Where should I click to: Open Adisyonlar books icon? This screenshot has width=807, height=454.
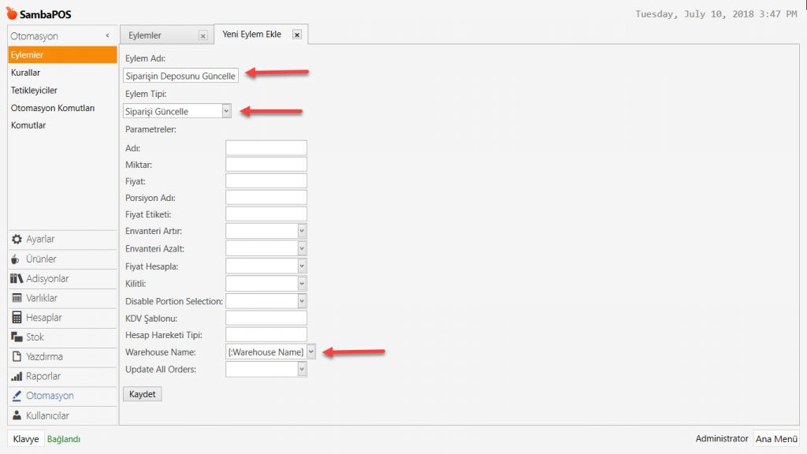(17, 279)
